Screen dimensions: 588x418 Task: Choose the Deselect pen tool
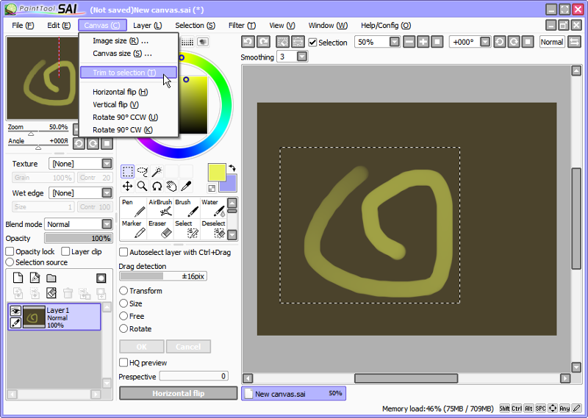pyautogui.click(x=213, y=229)
